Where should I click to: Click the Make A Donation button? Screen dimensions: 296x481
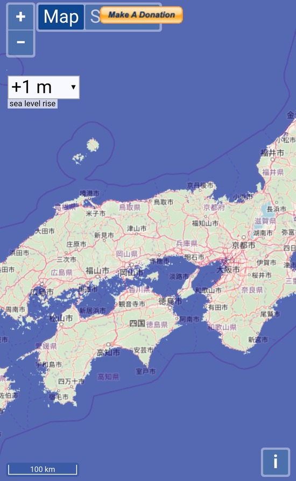142,15
